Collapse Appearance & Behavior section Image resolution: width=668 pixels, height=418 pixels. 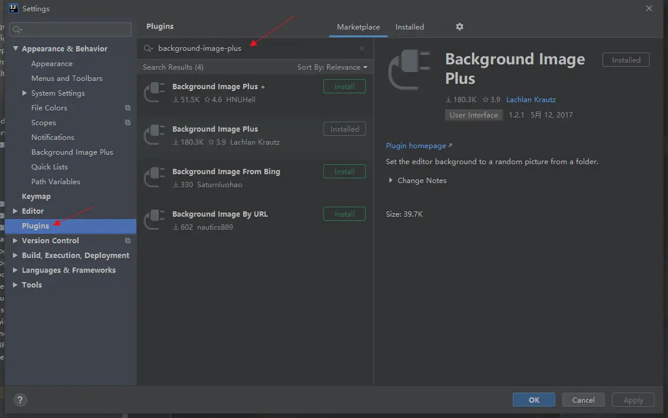click(x=15, y=48)
